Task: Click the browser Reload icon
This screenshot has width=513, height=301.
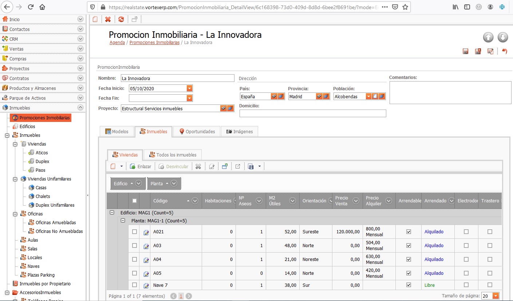Action: [x=31, y=7]
